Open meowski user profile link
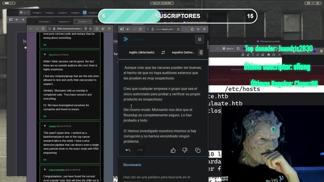Image resolution: width=324 pixels, height=182 pixels. coord(52,126)
